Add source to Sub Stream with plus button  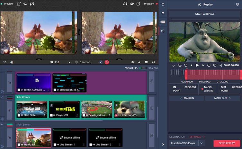[x=152, y=108]
